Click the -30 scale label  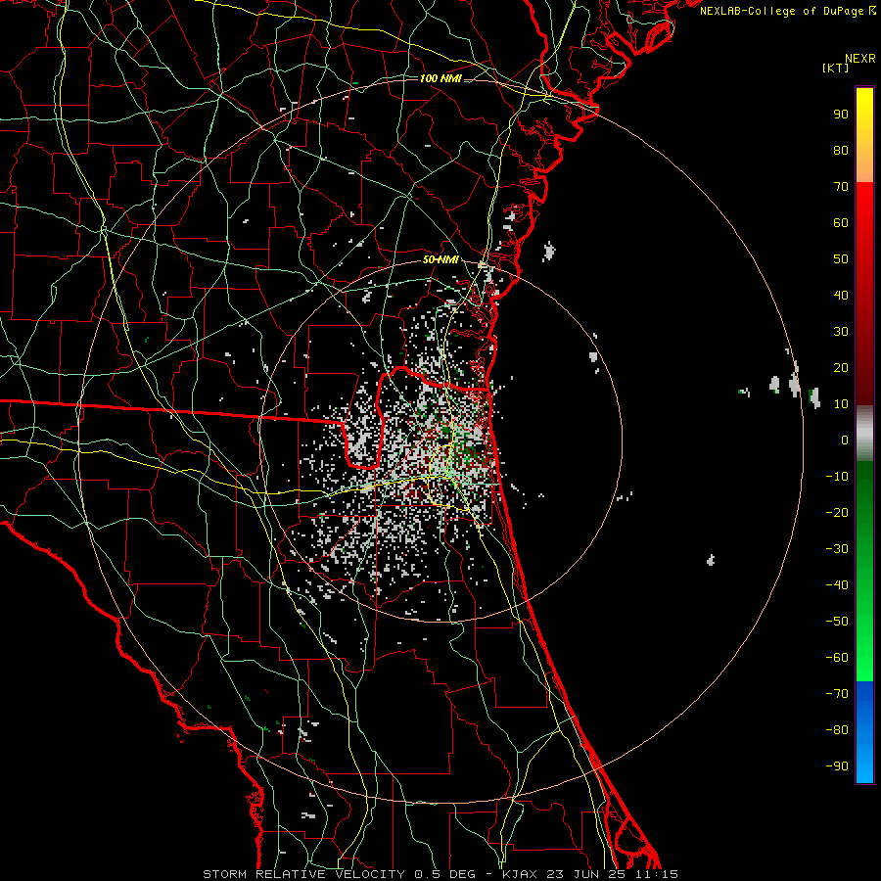pos(837,549)
